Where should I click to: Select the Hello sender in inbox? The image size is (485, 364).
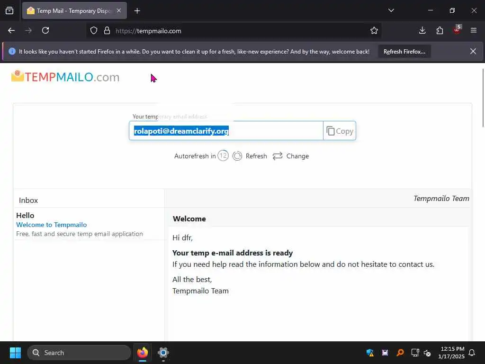click(x=25, y=216)
